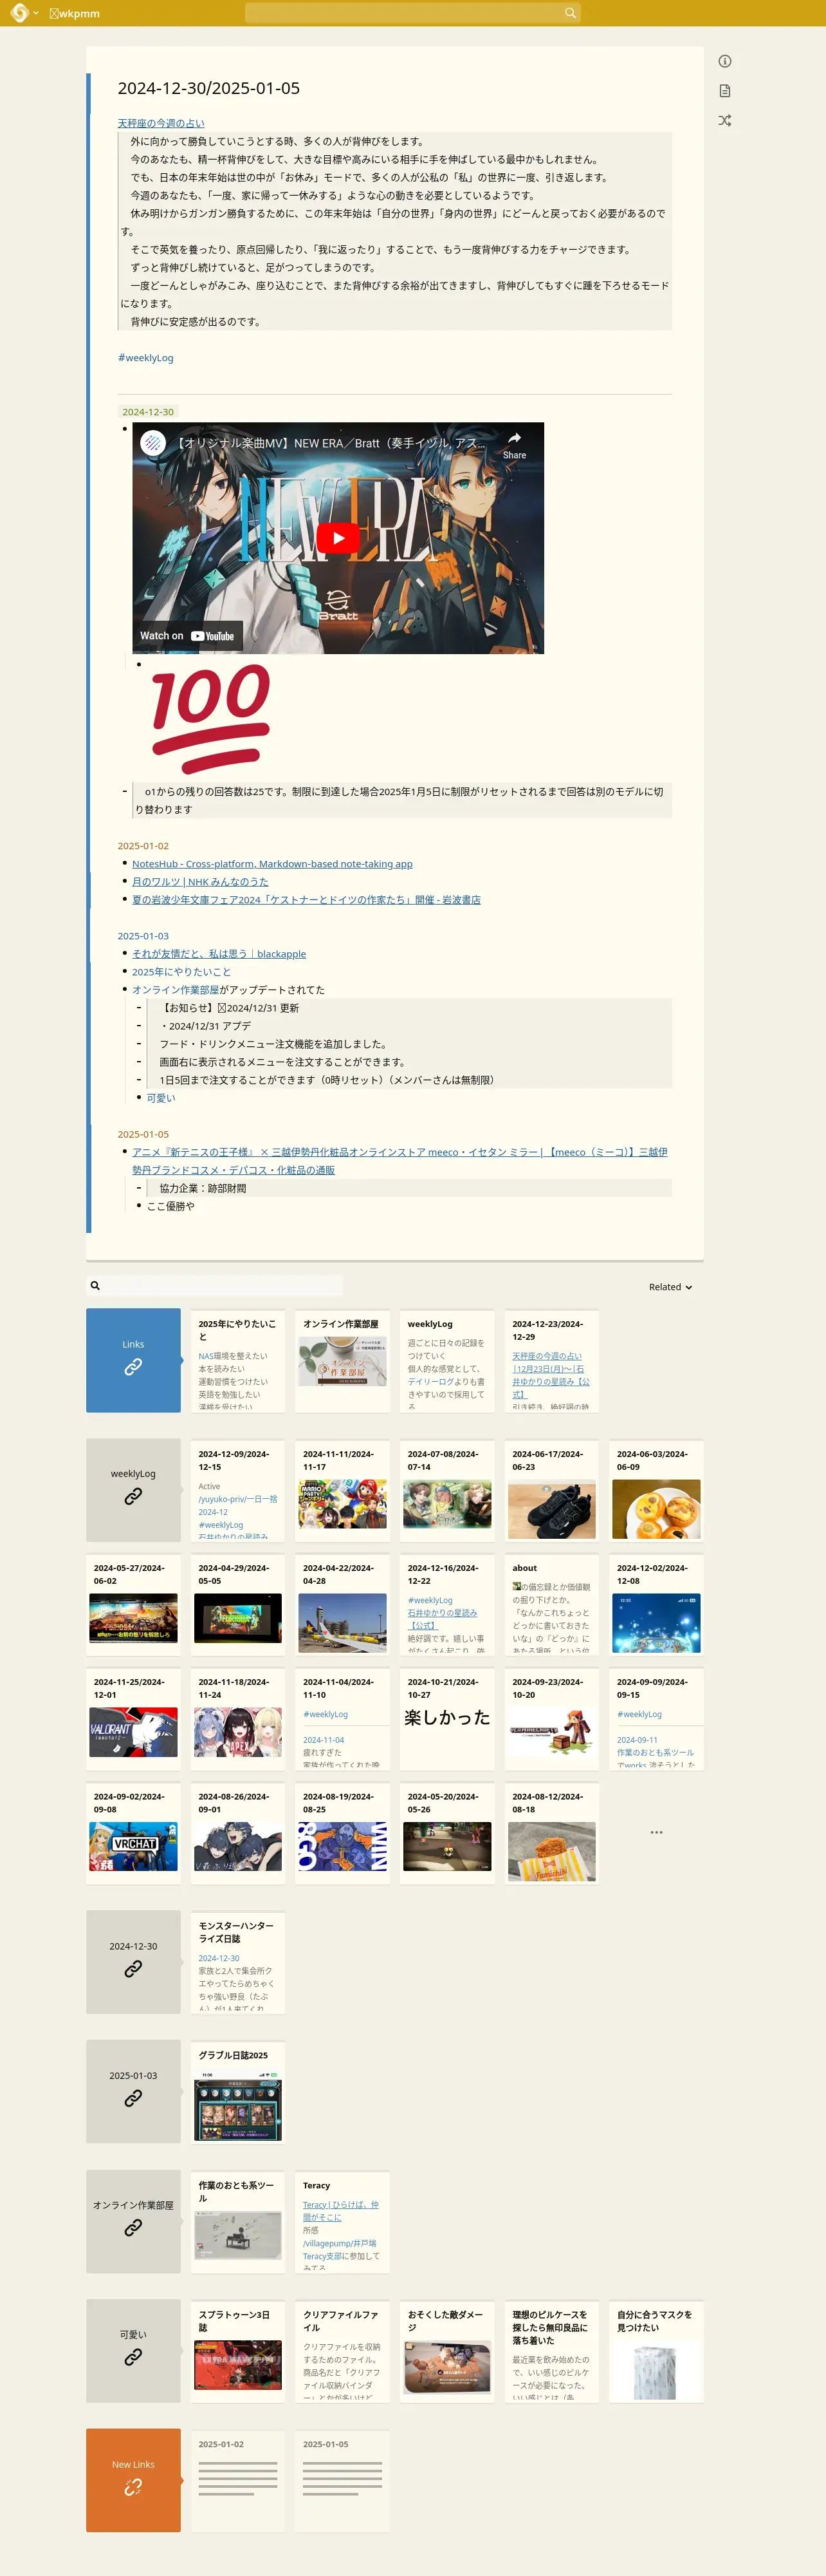Open the 2025年にやりたいこと card
826x2576 pixels.
click(x=238, y=1360)
